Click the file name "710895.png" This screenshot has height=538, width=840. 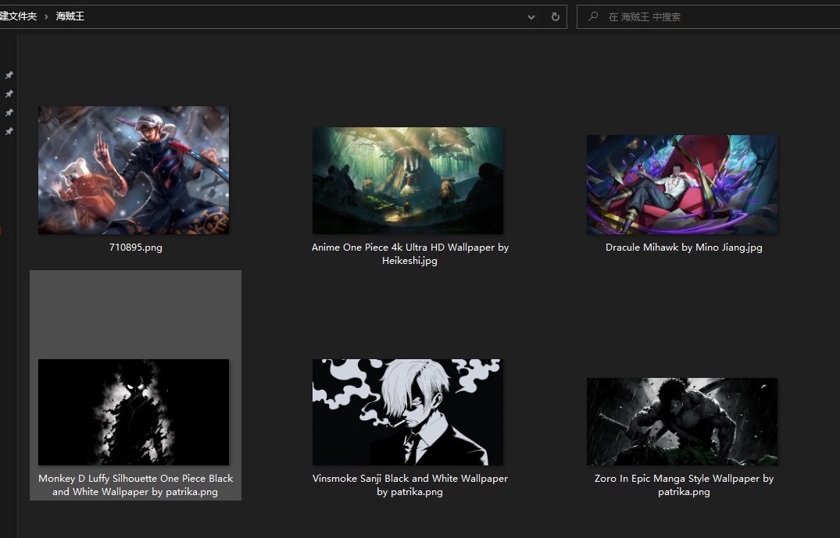[135, 248]
